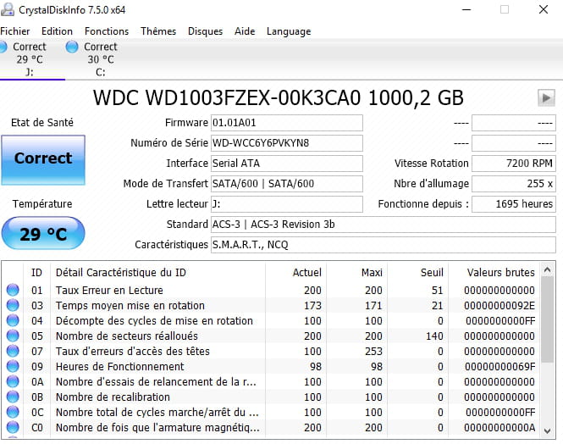Click the Valeurs brutes column header
563x444 pixels.
tap(501, 272)
